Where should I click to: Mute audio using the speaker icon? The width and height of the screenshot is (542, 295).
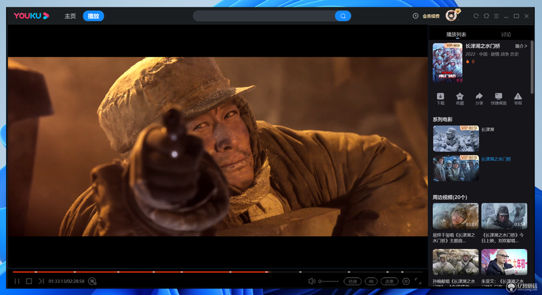[312, 281]
